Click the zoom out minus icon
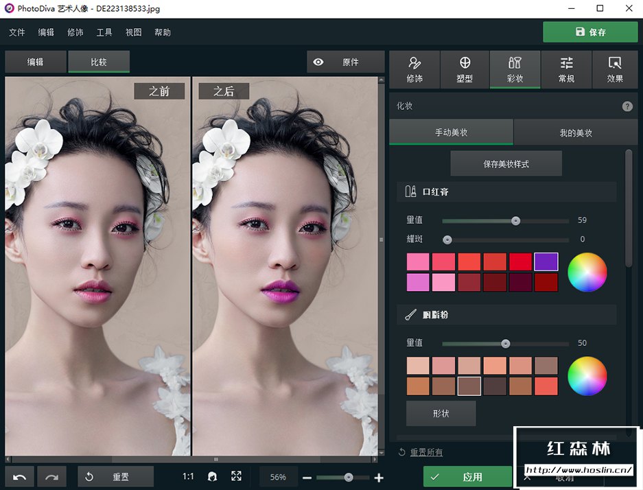 [307, 478]
